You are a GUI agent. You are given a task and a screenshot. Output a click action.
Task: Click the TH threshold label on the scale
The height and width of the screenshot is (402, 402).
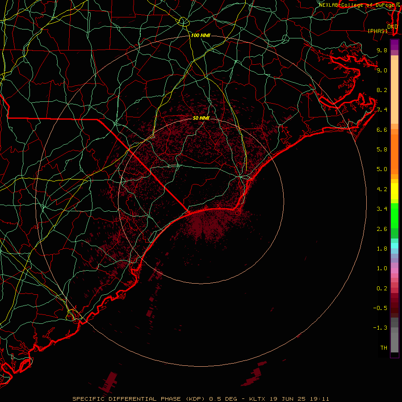tap(384, 348)
